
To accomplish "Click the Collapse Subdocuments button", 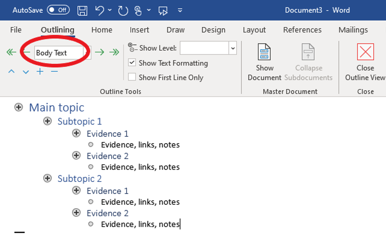I will click(x=308, y=63).
